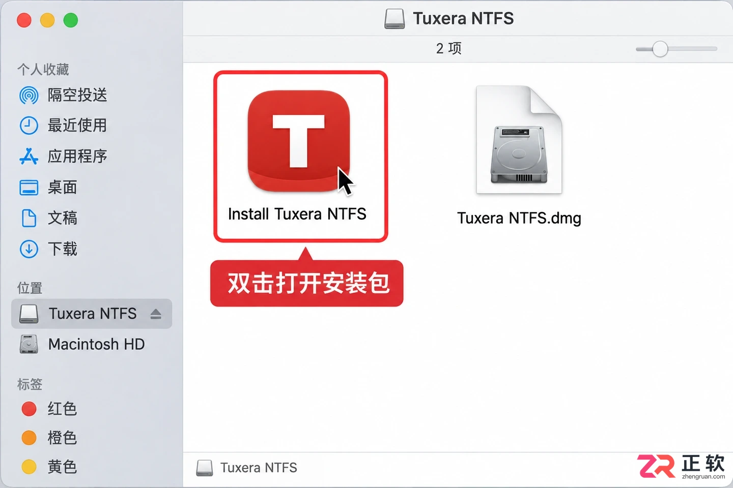
Task: Click the AirDrop icon in the sidebar
Action: click(29, 96)
